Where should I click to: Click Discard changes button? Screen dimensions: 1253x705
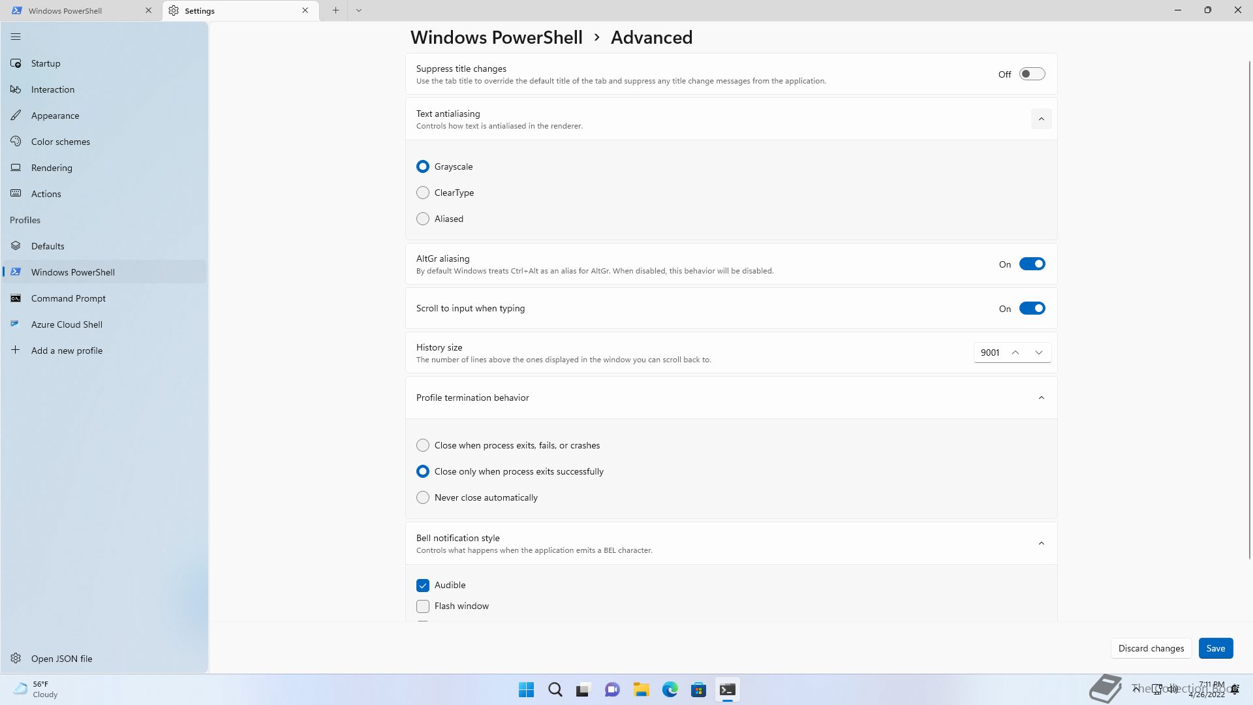point(1151,648)
